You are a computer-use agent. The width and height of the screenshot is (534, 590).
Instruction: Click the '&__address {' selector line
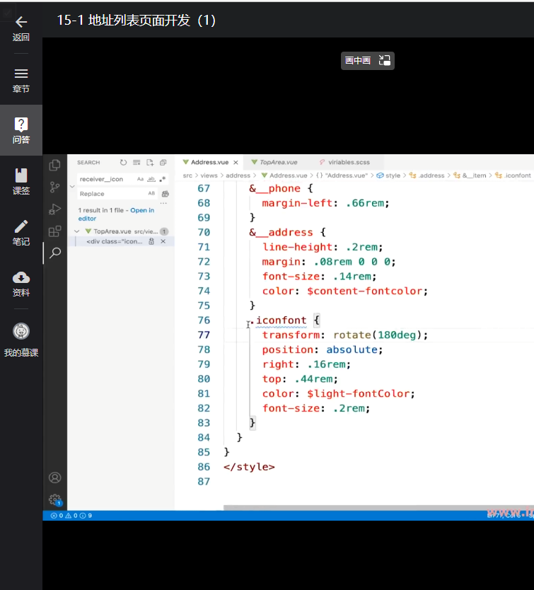coord(287,233)
